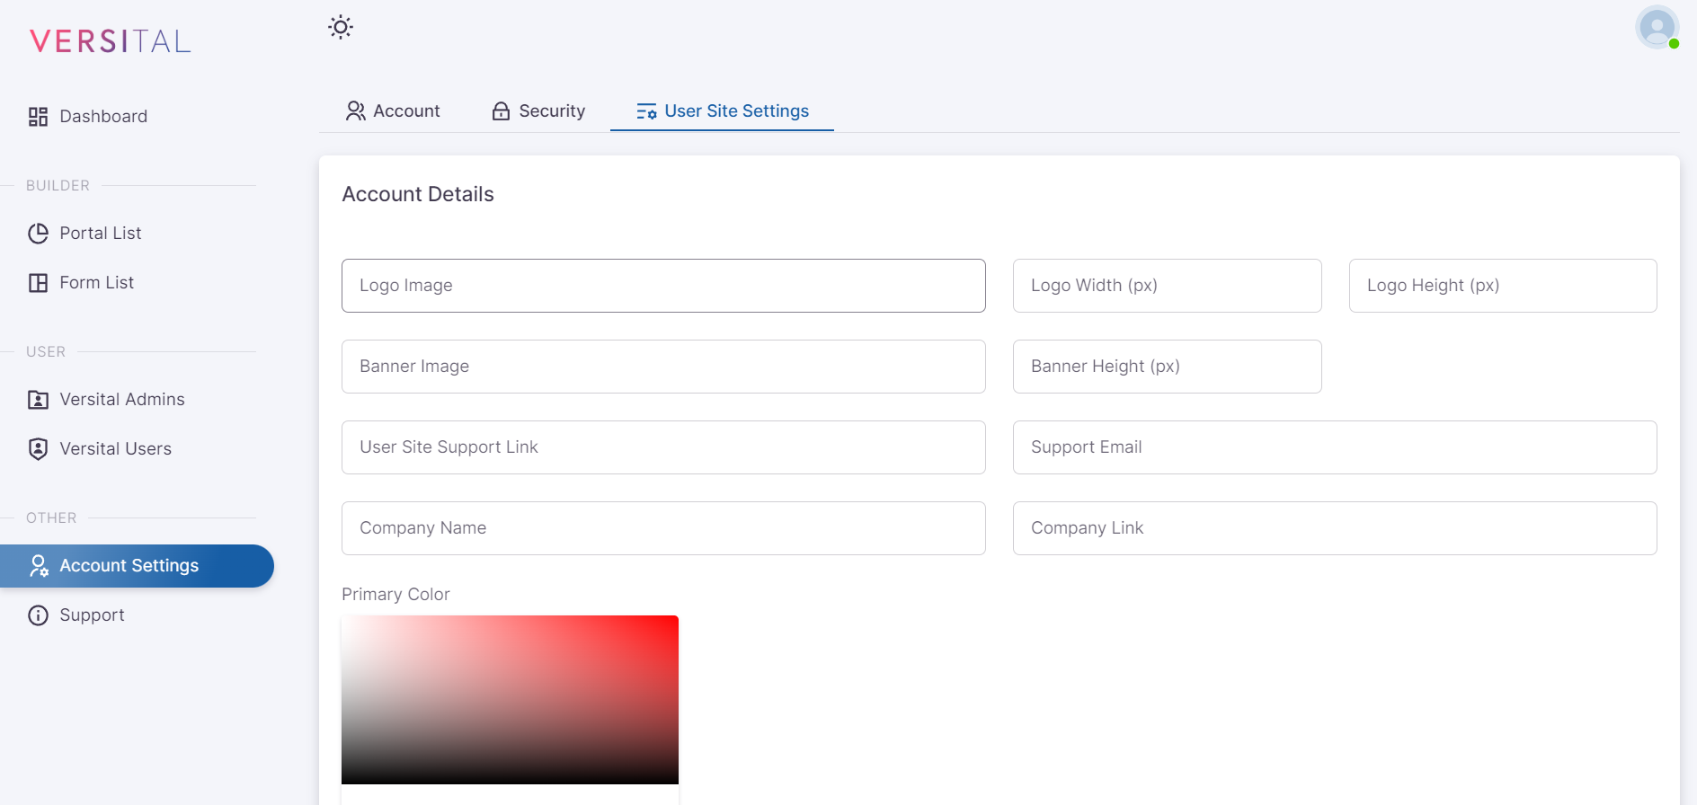Focus the Logo Image field
1697x805 pixels.
663,286
